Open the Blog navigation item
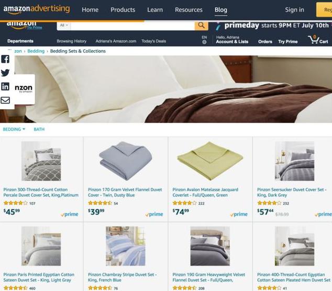Viewport: 332px width, 291px height. coord(220,10)
